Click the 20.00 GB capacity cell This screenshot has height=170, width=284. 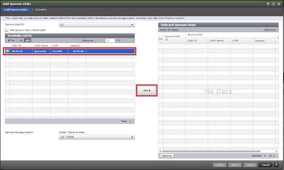[77, 51]
